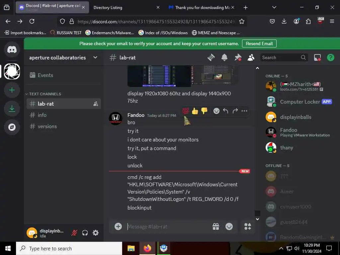Open File Explorer from taskbar
This screenshot has width=340, height=255.
[131, 248]
